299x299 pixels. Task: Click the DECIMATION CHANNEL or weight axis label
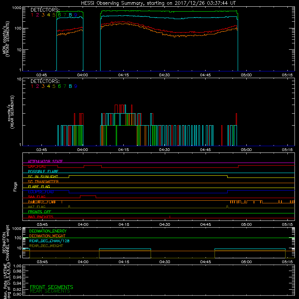click(6, 243)
